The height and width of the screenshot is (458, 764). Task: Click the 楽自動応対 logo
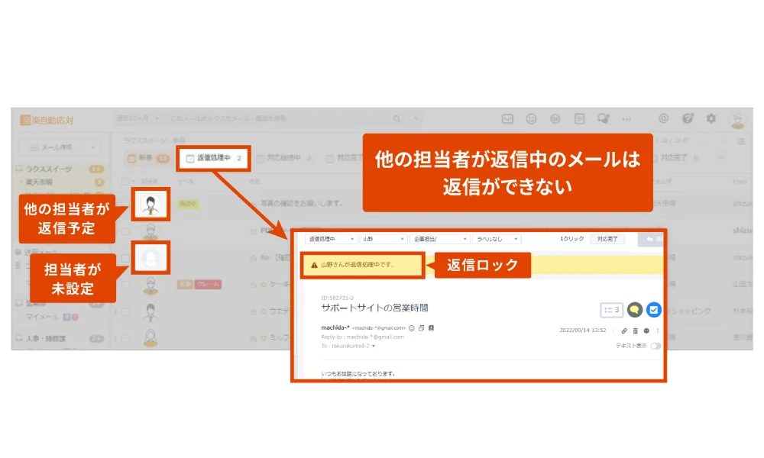pyautogui.click(x=47, y=120)
